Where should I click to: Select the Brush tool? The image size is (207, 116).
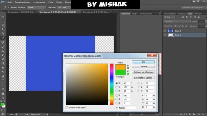(x=3, y=46)
